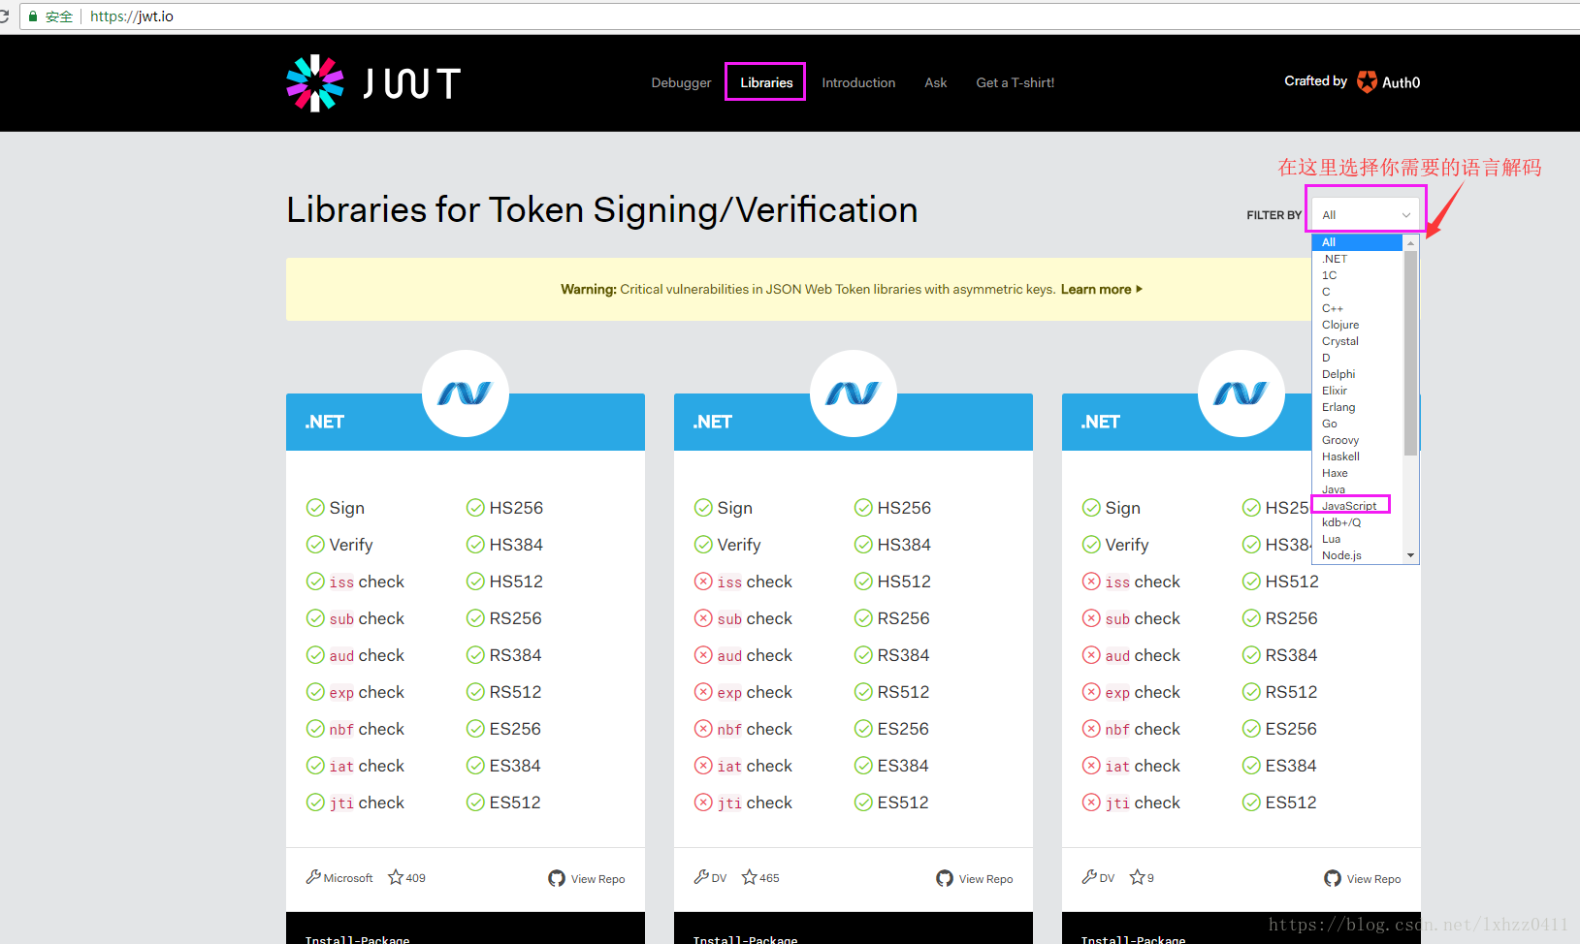The image size is (1580, 944).
Task: Click 'aud check' text in second card
Action: tap(755, 655)
